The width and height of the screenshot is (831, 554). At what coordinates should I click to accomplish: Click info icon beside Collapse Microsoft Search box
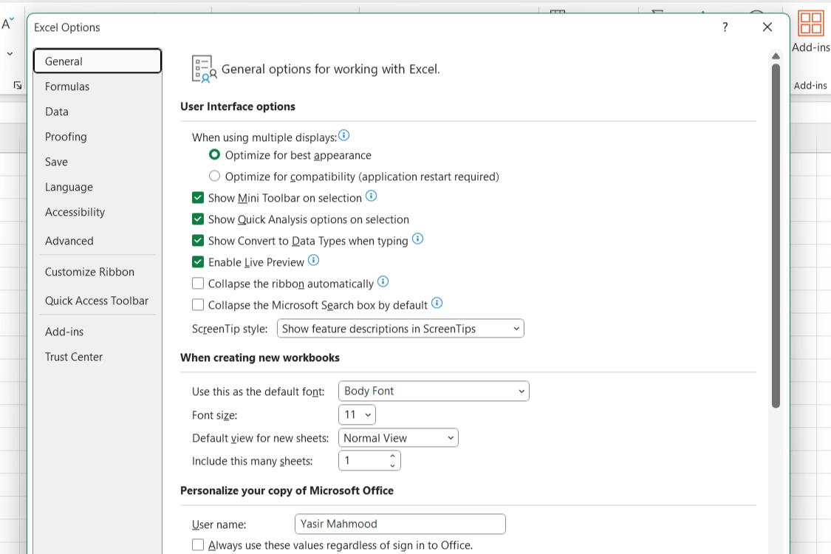click(x=437, y=304)
